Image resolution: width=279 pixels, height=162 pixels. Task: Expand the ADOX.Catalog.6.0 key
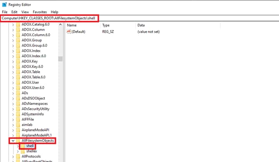(13, 25)
